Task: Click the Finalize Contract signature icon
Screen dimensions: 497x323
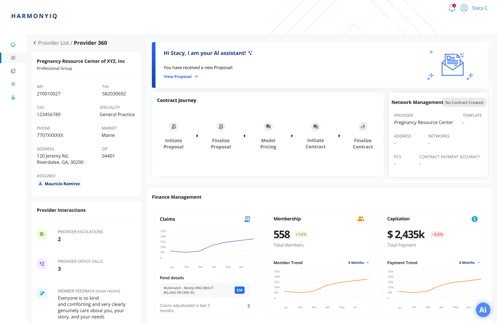Action: click(x=363, y=127)
